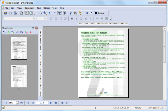Image resolution: width=168 pixels, height=111 pixels.
Task: Select page 1 thumbnail
Action: coord(19,48)
